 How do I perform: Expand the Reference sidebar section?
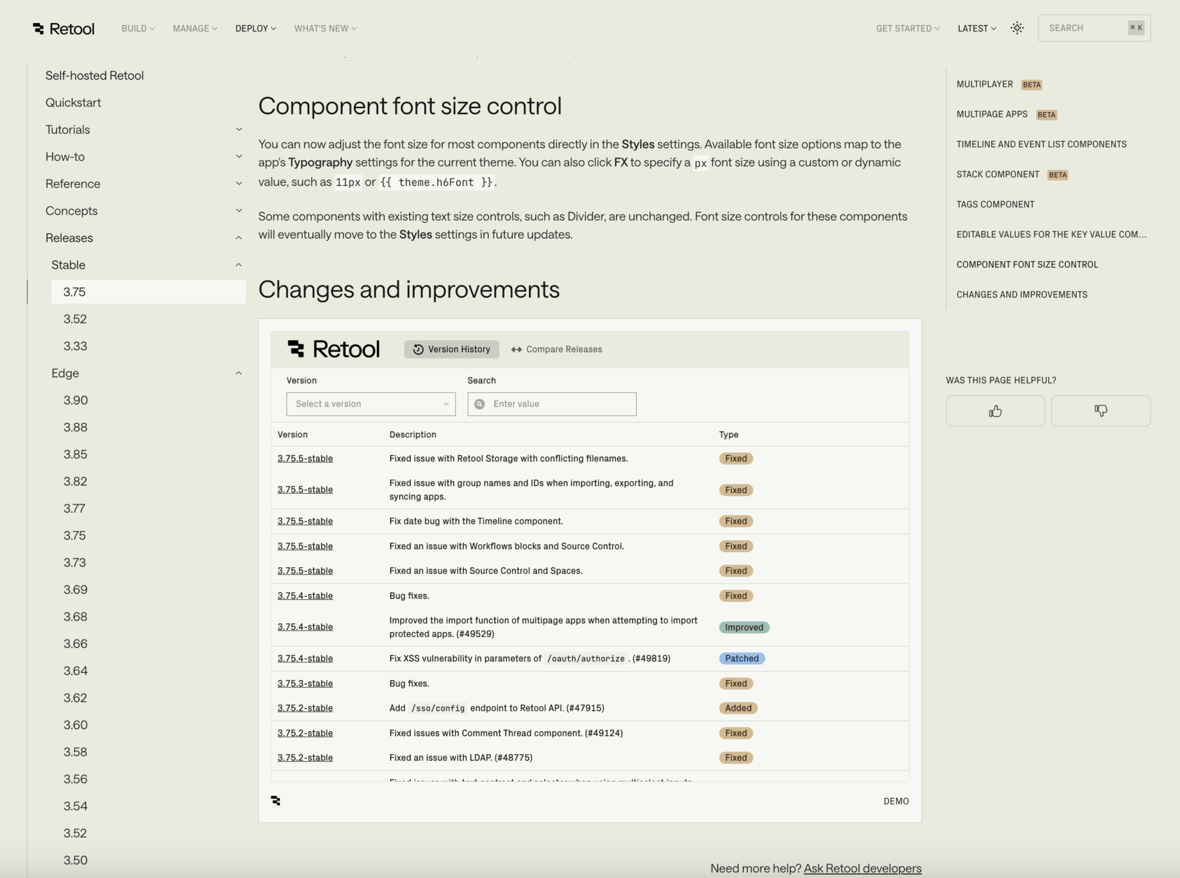[239, 184]
